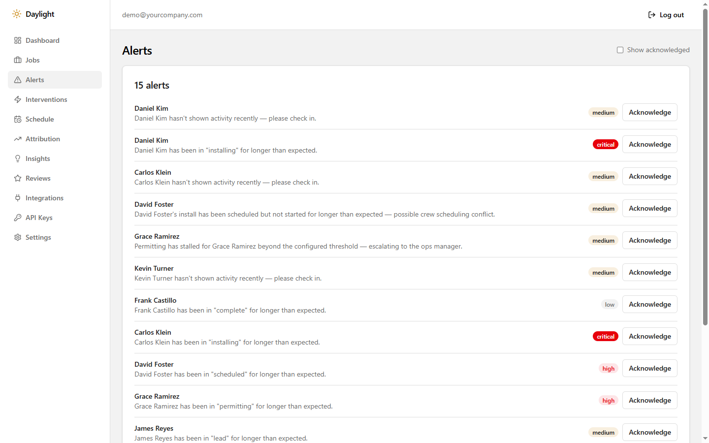Open the Reviews label in the sidebar
The width and height of the screenshot is (709, 443).
[x=38, y=178]
